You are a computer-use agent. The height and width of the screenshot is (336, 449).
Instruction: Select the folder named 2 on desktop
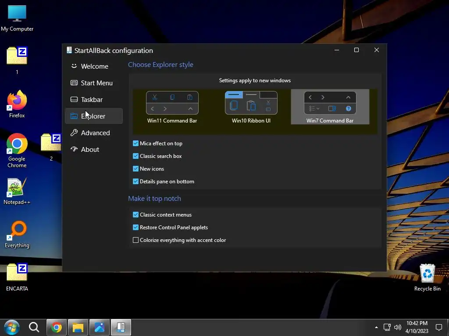tap(51, 147)
